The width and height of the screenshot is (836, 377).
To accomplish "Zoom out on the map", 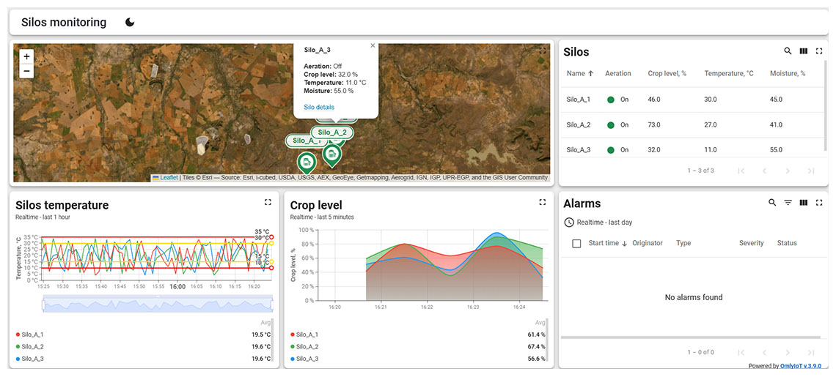I will (x=26, y=71).
